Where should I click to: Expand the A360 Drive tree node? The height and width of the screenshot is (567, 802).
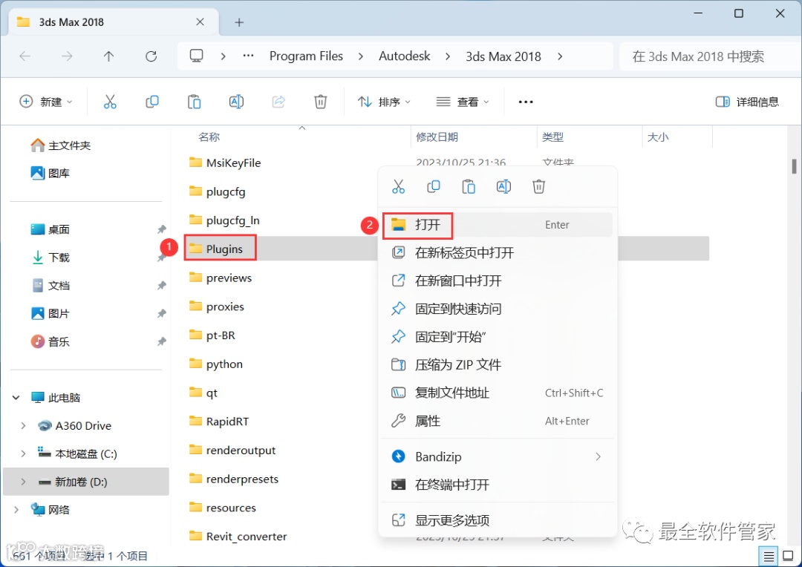coord(23,425)
